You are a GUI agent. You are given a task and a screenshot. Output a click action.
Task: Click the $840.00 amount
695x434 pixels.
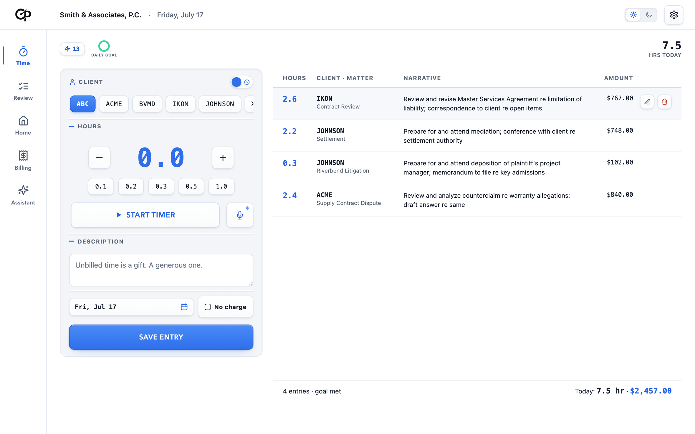[x=620, y=195]
